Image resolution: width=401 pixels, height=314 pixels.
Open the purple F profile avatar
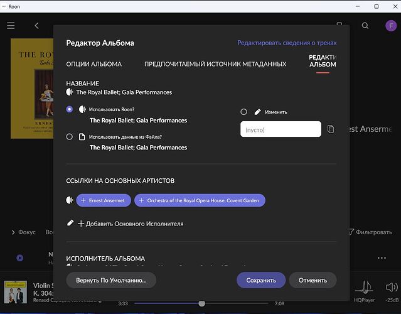[x=391, y=26]
